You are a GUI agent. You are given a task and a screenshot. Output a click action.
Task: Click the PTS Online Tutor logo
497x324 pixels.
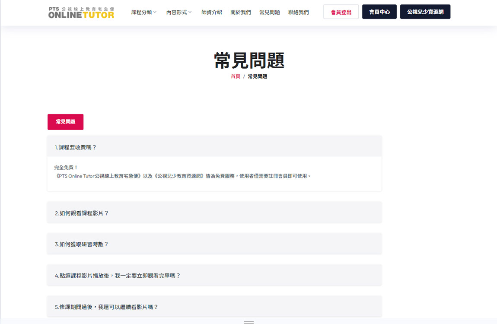click(81, 12)
